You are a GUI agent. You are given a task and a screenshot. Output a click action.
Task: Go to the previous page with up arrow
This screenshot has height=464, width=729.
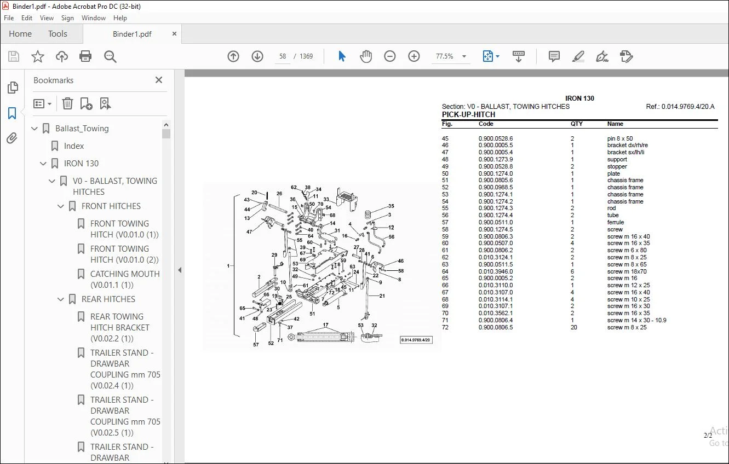tap(233, 56)
